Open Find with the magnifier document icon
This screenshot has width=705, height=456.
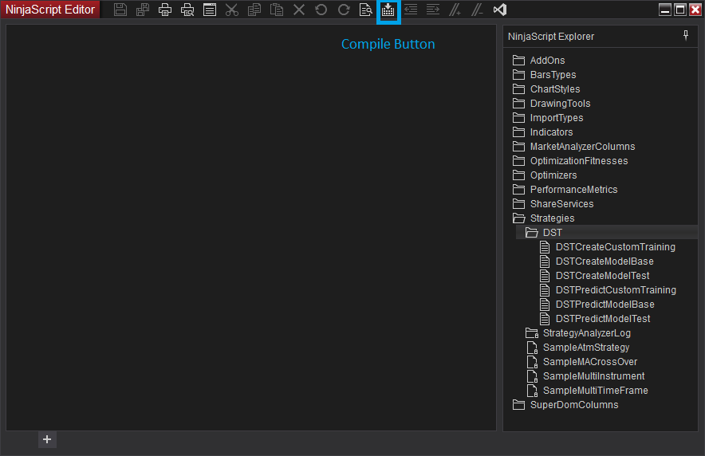tap(366, 10)
